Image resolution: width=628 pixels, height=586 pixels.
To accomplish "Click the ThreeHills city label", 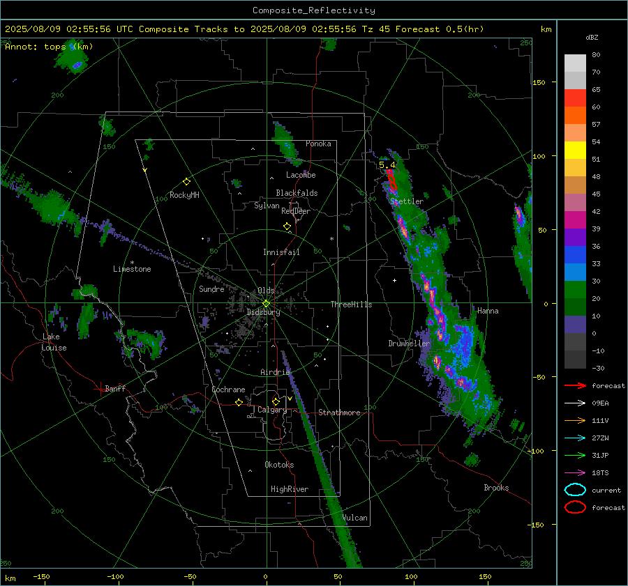I will 351,304.
